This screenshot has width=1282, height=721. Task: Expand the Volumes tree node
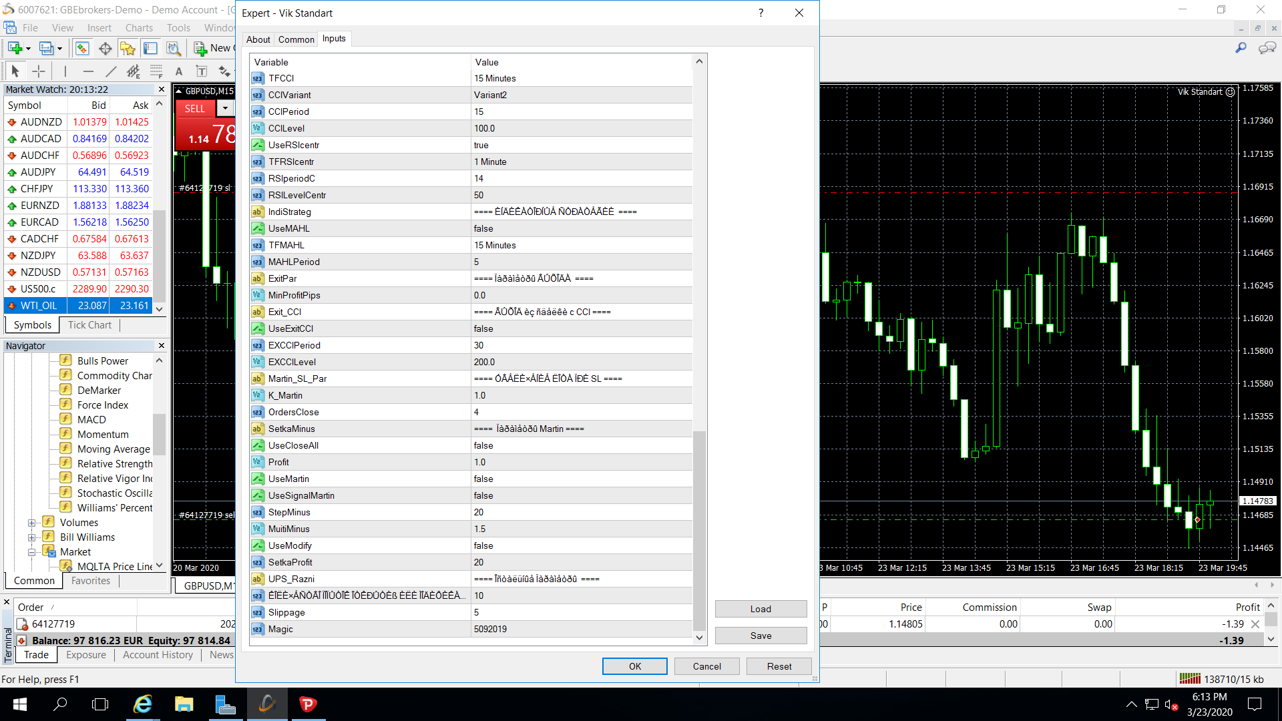coord(31,523)
